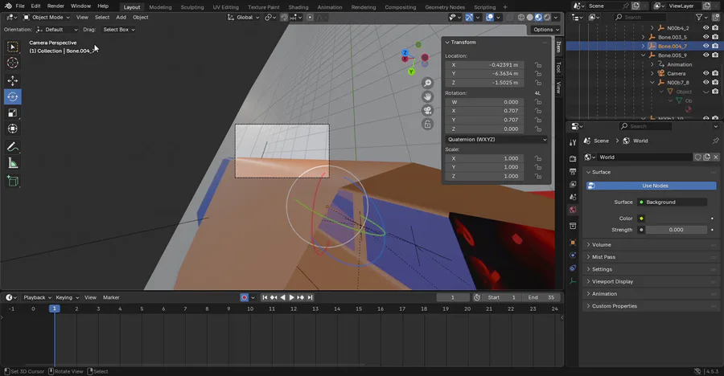Image resolution: width=724 pixels, height=376 pixels.
Task: Toggle snapping magnet in viewport header
Action: tap(284, 17)
